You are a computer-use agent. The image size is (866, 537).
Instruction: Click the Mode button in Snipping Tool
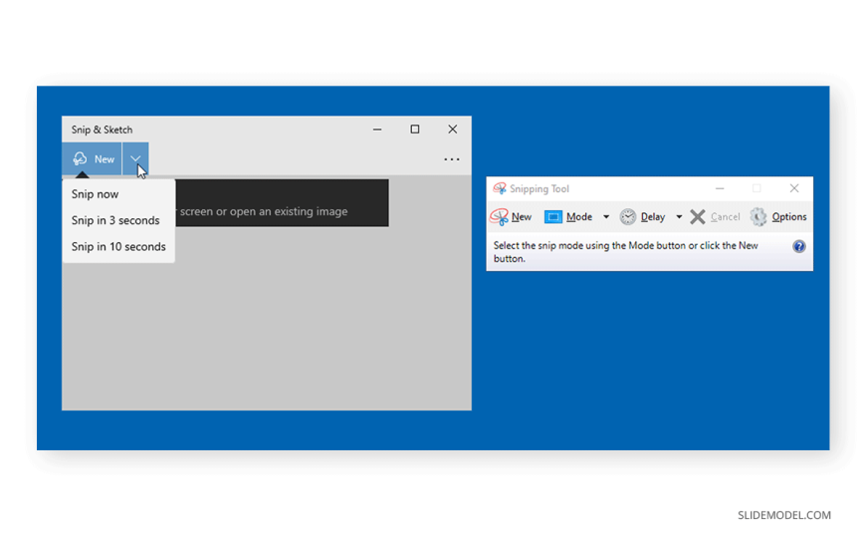[x=568, y=217]
